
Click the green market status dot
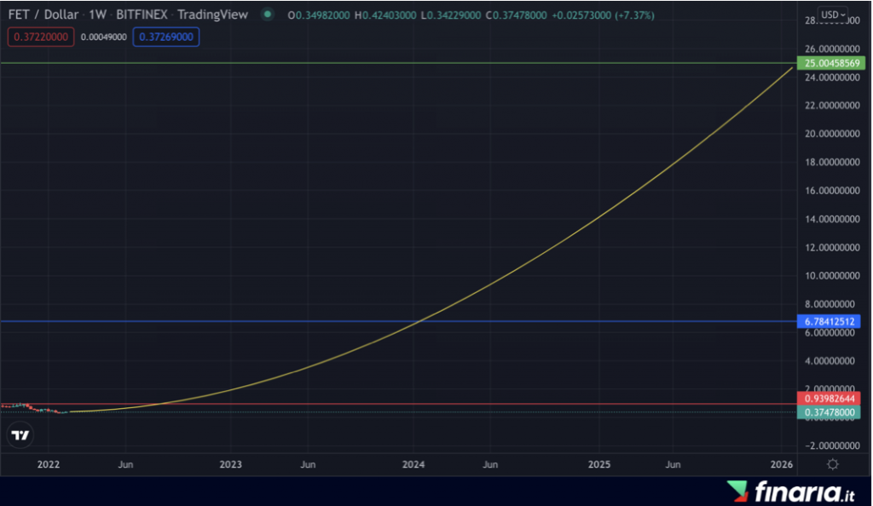268,15
